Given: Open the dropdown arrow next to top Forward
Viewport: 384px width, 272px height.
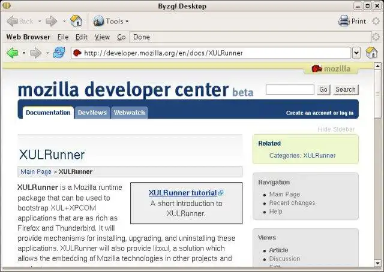Looking at the screenshot, I should tap(64, 22).
